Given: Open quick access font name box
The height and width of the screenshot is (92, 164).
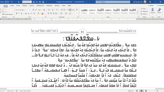Looking at the screenshot, I should pyautogui.click(x=27, y=2).
